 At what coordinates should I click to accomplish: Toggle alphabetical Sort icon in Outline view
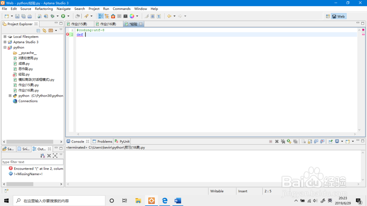tap(43, 155)
